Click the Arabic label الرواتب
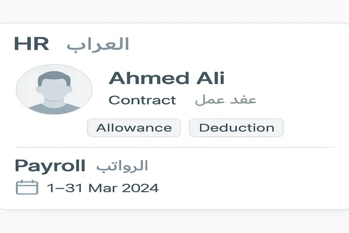The height and width of the screenshot is (233, 349). click(x=122, y=166)
